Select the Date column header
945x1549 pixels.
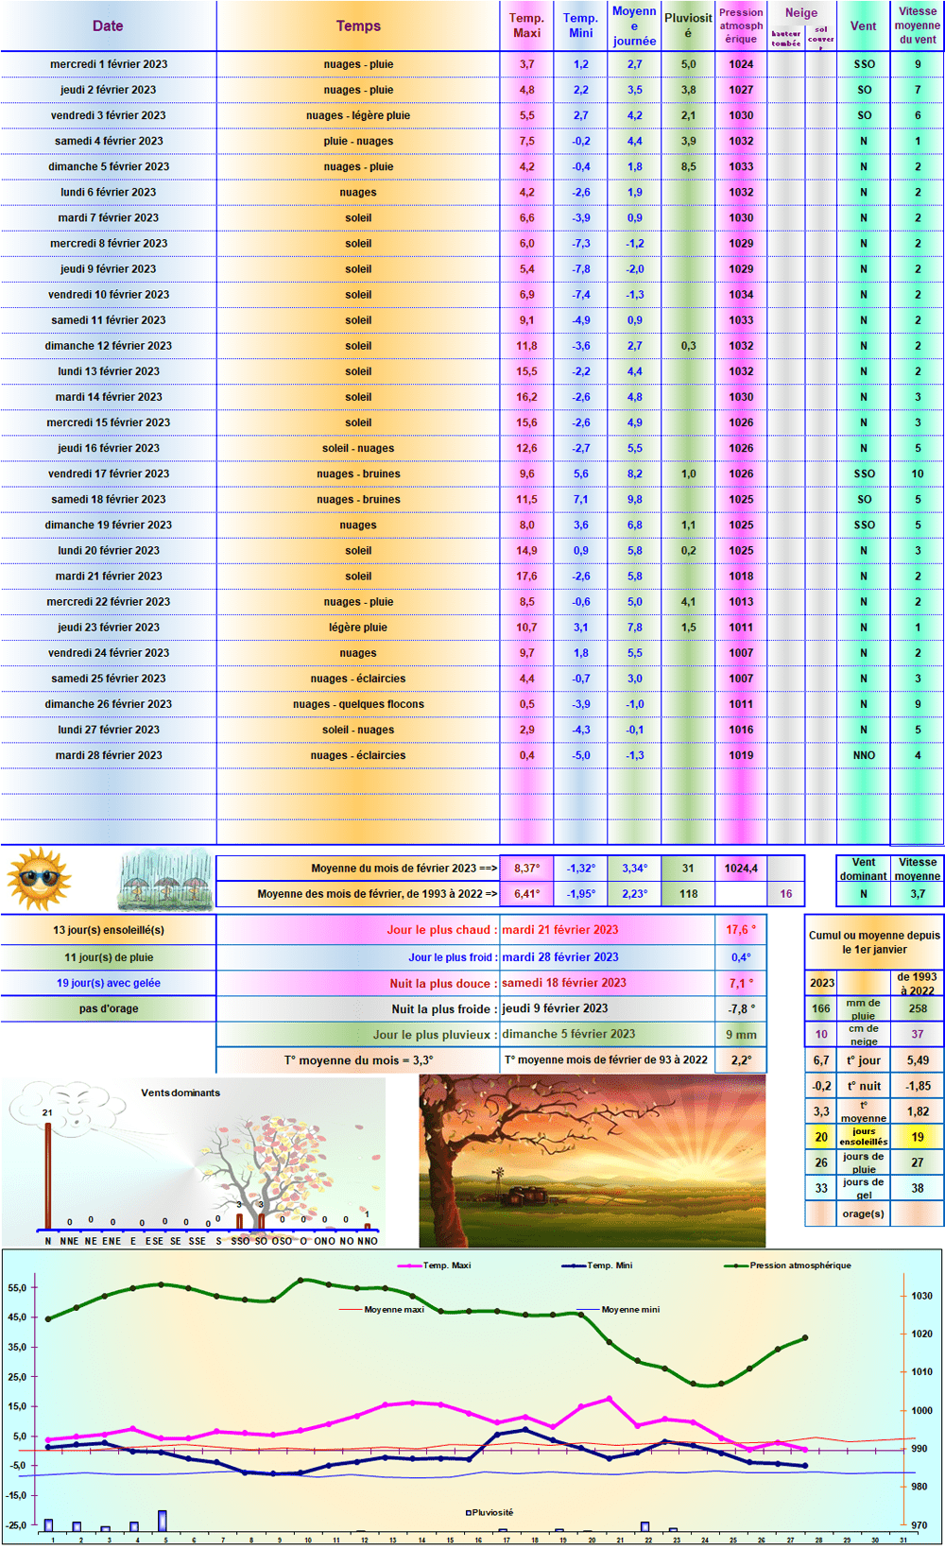pos(108,26)
